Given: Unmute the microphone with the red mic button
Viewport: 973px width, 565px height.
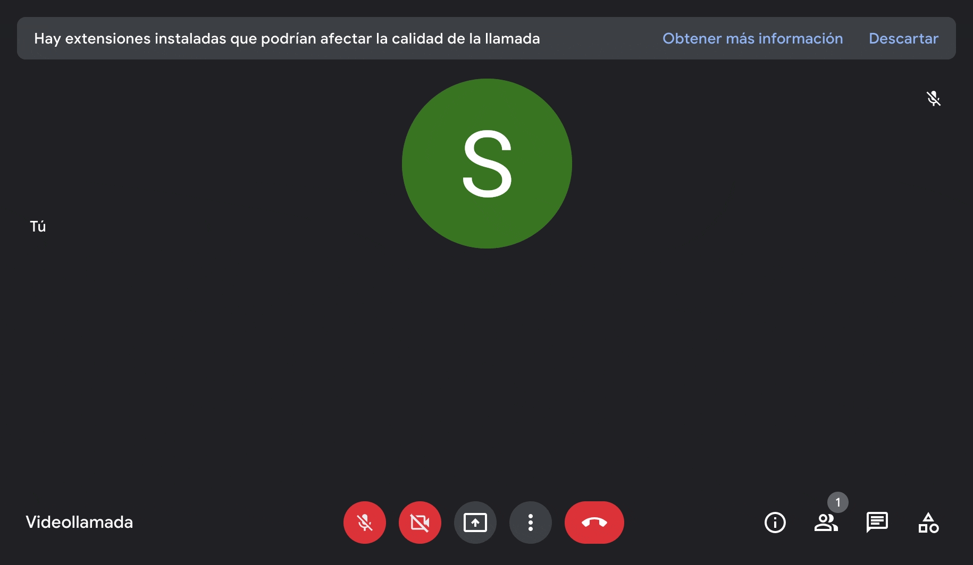Looking at the screenshot, I should coord(365,523).
